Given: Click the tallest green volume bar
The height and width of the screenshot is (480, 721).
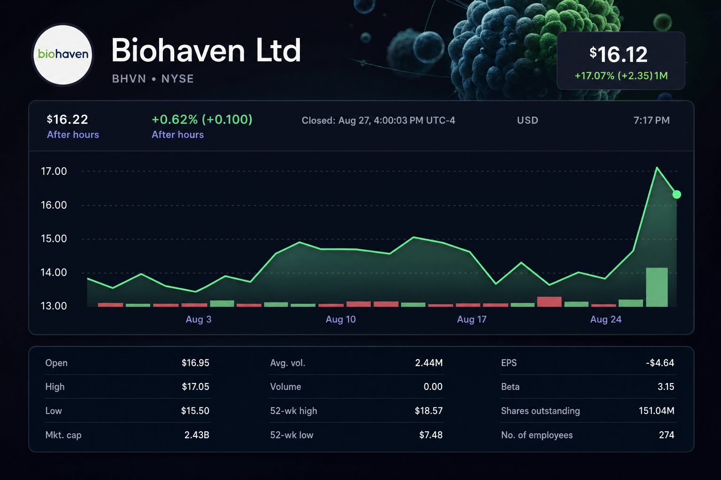Looking at the screenshot, I should coord(657,287).
